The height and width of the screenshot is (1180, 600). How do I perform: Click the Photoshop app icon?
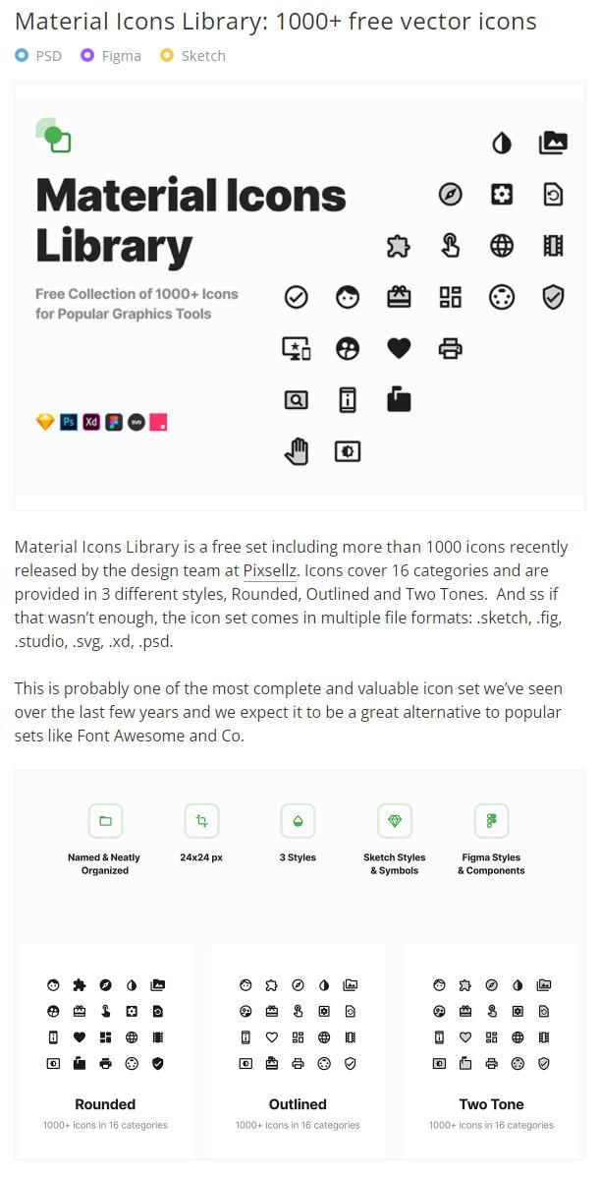tap(69, 422)
